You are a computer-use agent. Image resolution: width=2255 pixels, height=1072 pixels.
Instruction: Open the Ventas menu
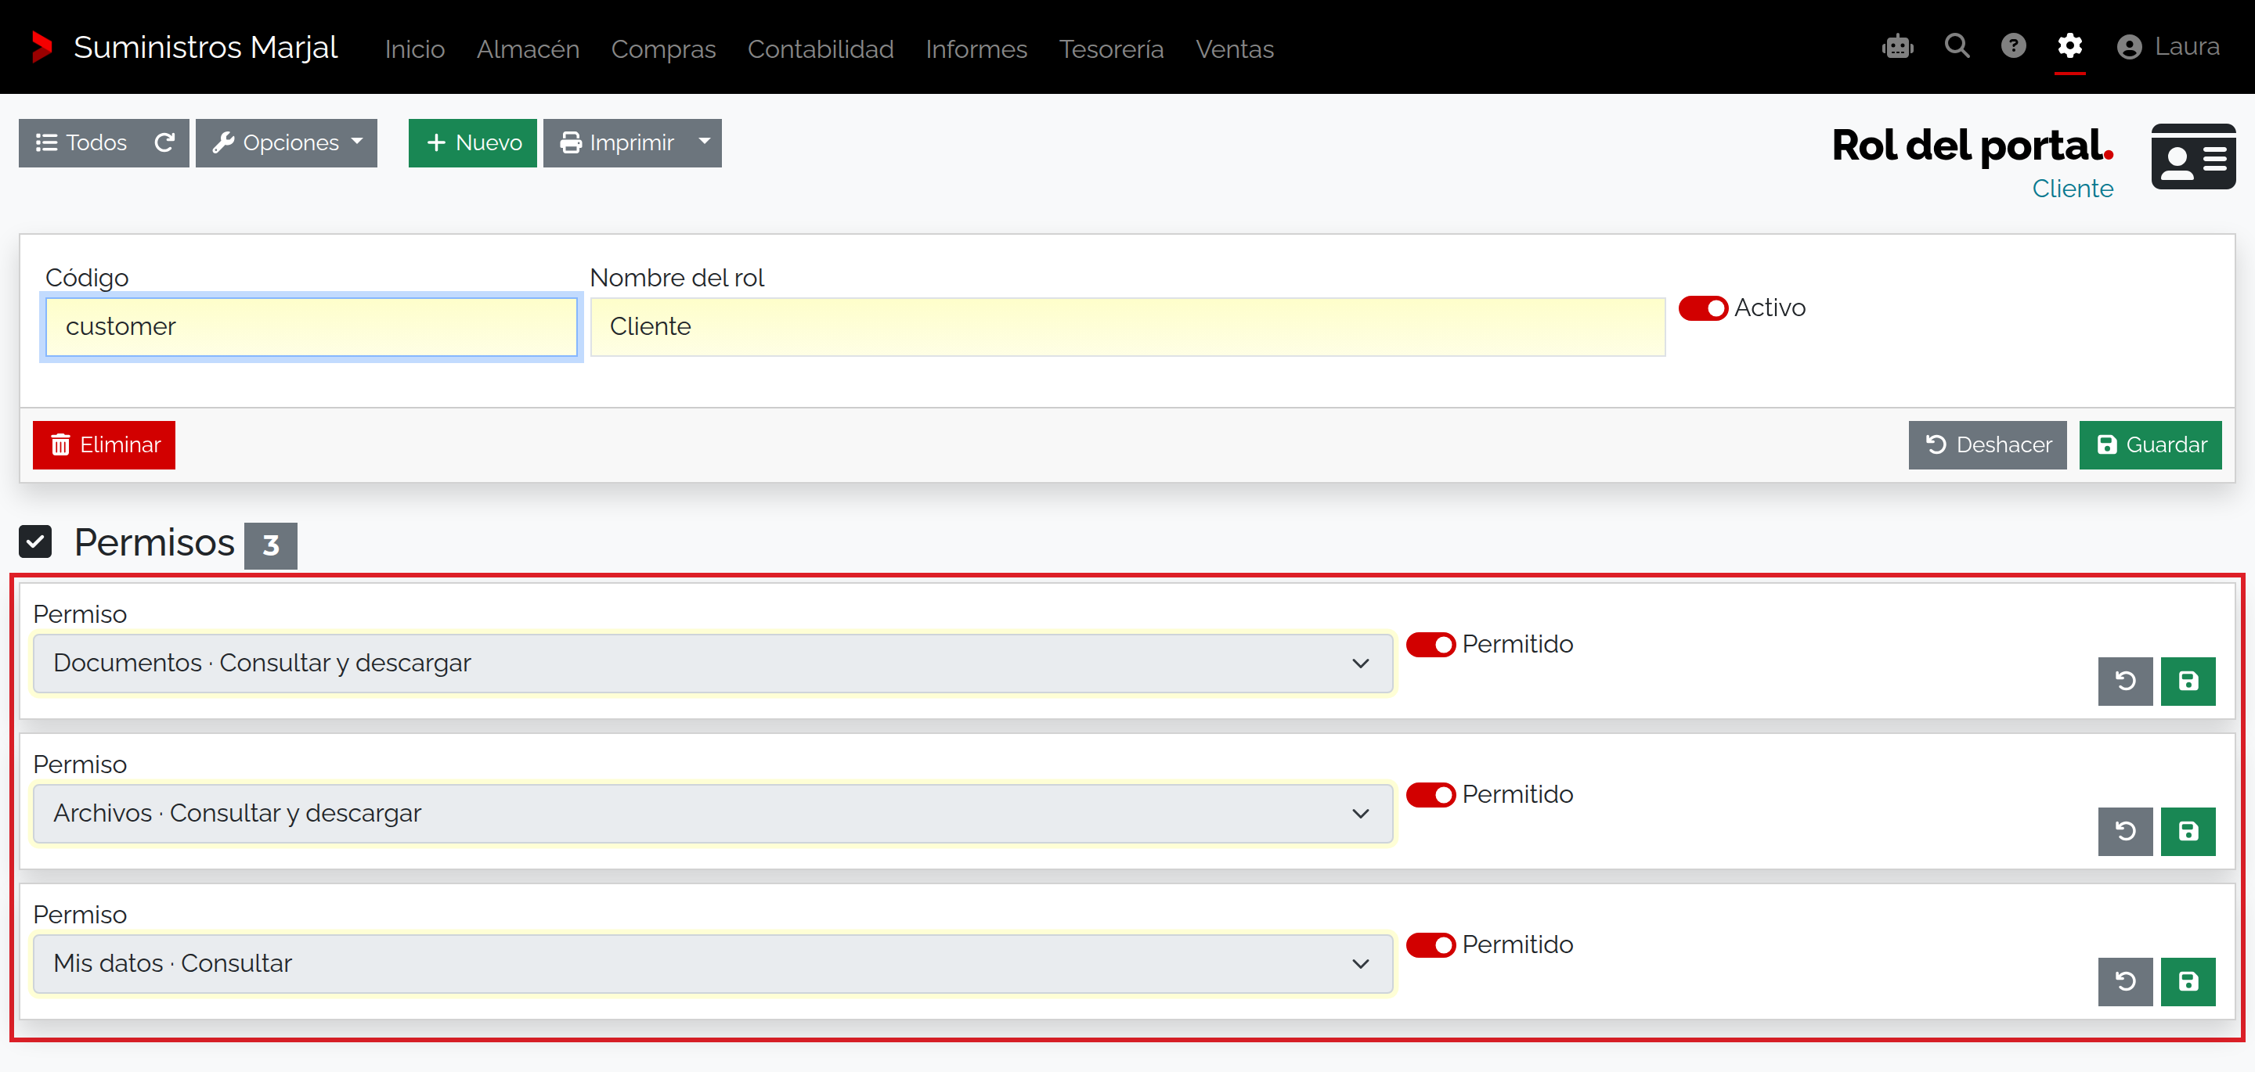point(1234,49)
